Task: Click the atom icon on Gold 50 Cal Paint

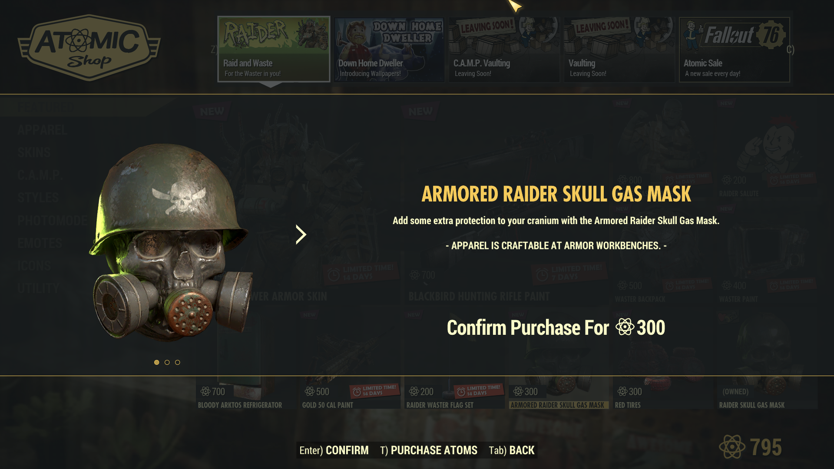Action: tap(310, 392)
